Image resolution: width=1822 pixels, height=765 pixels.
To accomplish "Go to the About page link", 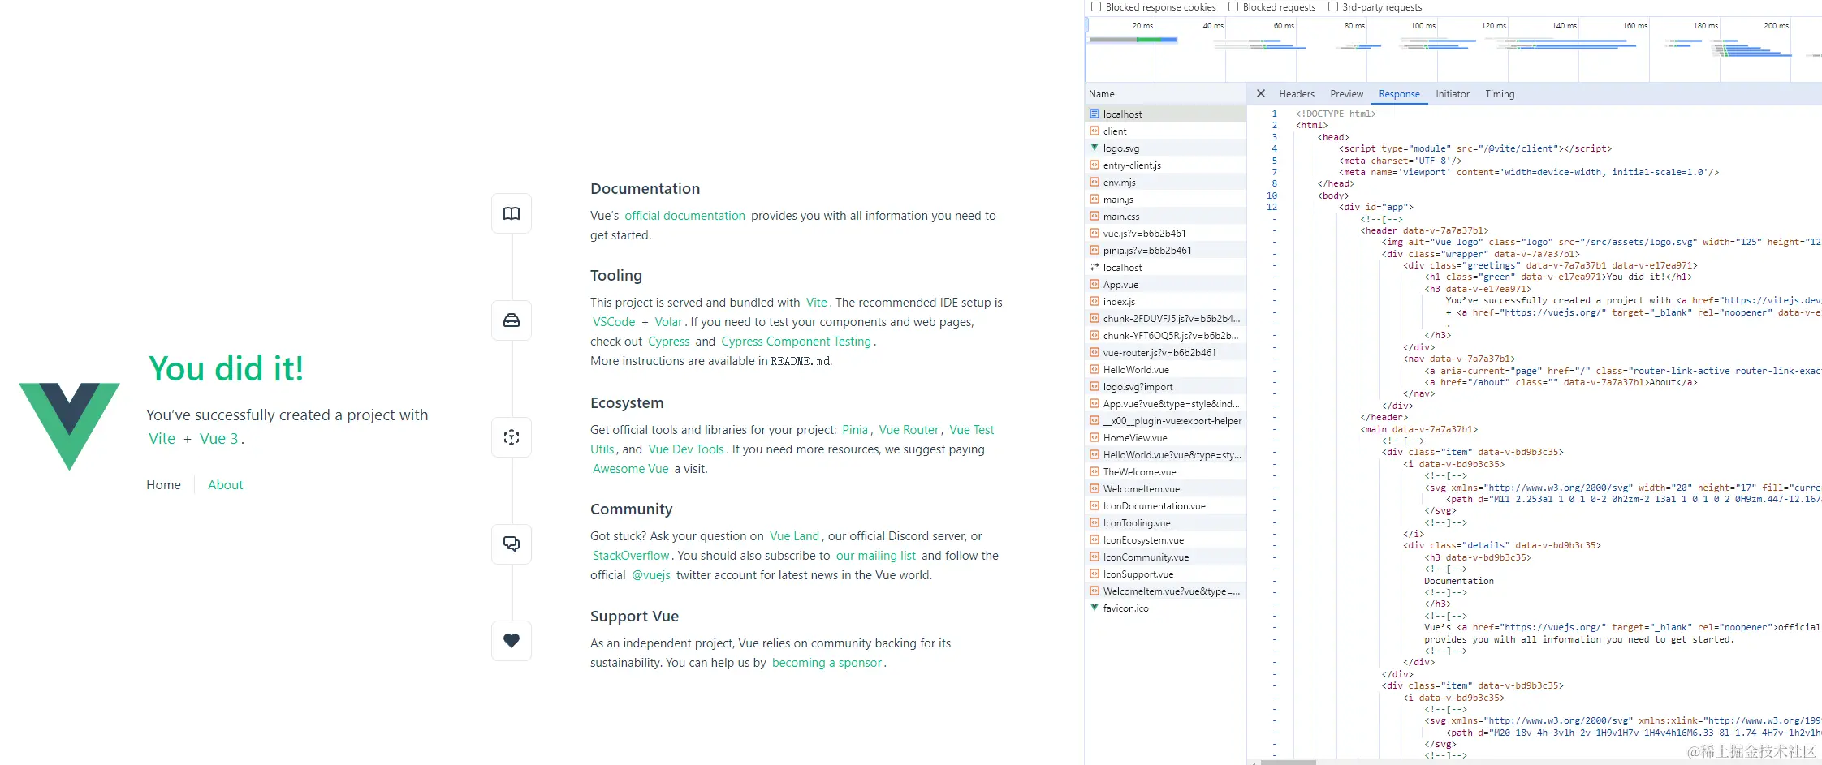I will (x=225, y=485).
